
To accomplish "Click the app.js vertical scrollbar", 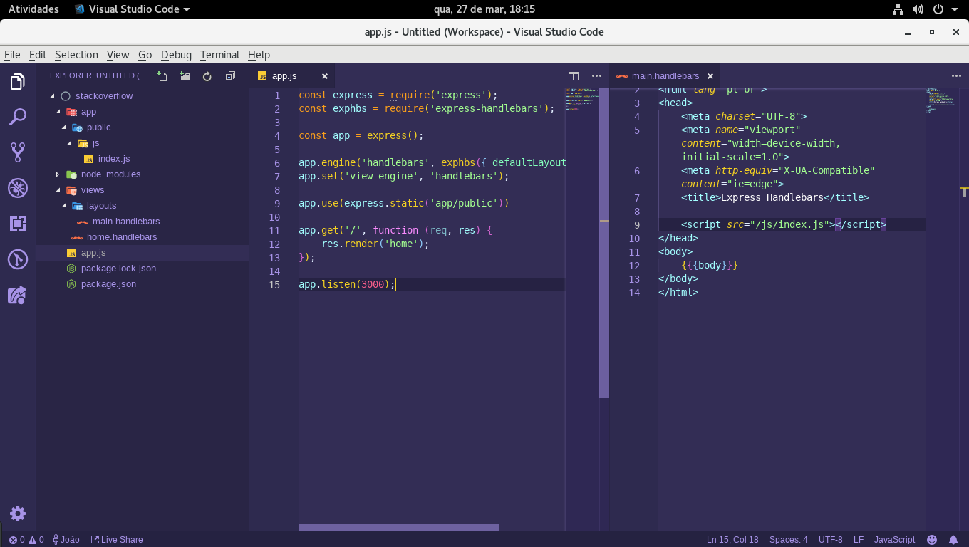I will [x=604, y=243].
